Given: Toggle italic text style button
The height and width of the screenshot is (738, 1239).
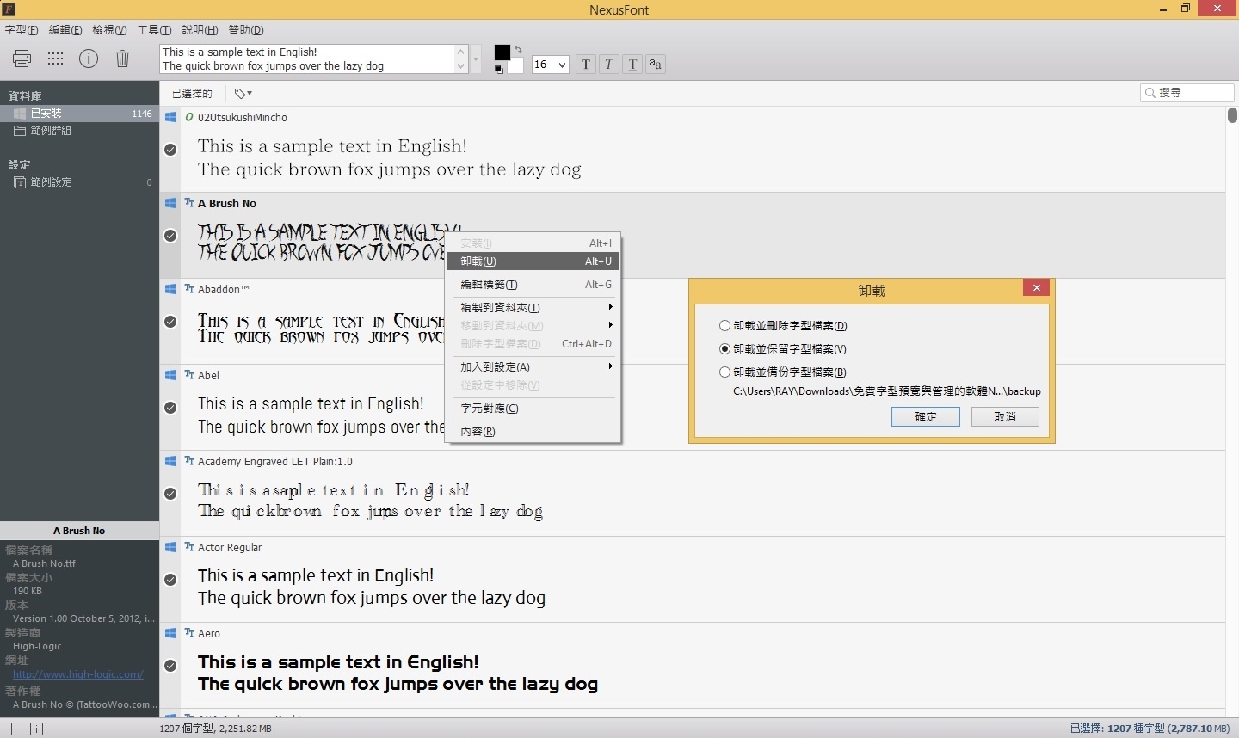Looking at the screenshot, I should pyautogui.click(x=609, y=65).
